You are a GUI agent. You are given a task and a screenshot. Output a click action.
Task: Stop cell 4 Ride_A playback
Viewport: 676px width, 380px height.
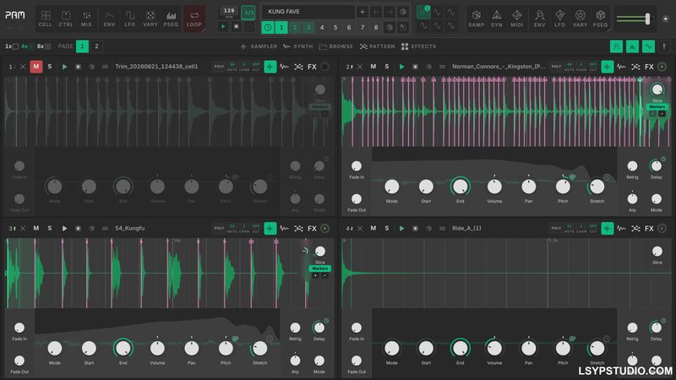(415, 228)
